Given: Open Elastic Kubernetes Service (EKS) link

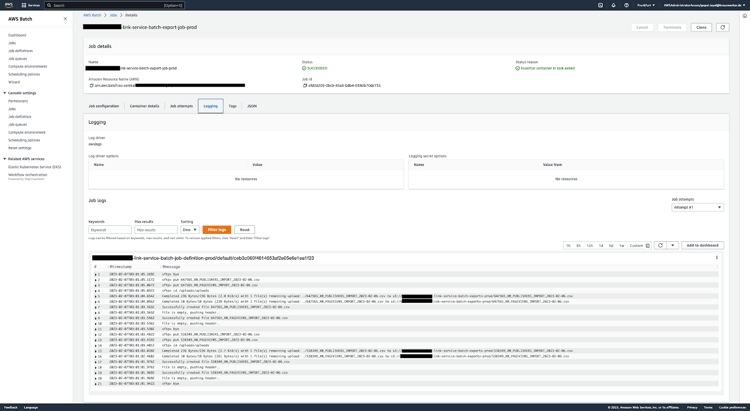Looking at the screenshot, I should tap(35, 167).
